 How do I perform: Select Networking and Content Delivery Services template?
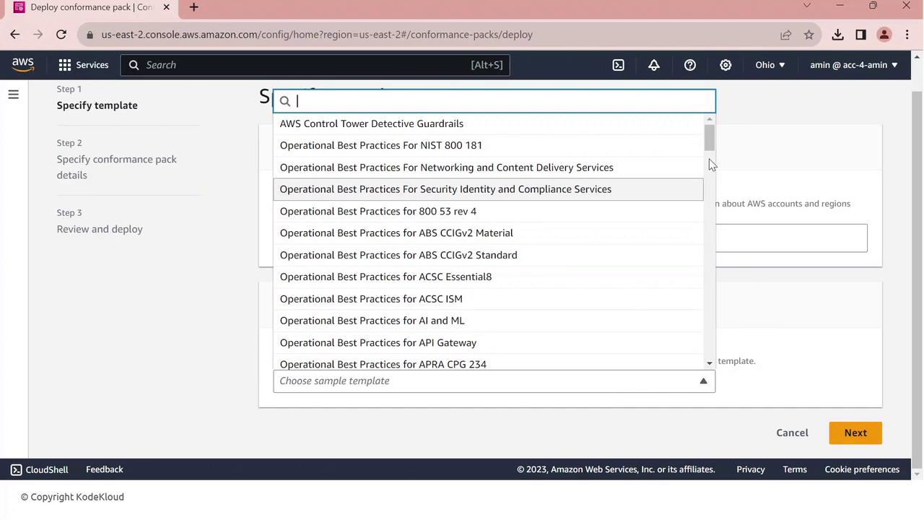coord(488,168)
